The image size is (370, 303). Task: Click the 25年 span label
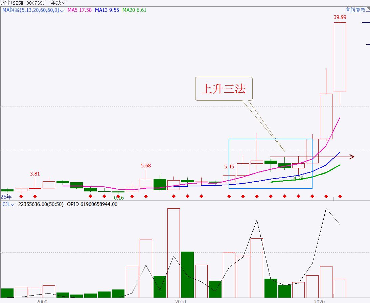pos(6,197)
